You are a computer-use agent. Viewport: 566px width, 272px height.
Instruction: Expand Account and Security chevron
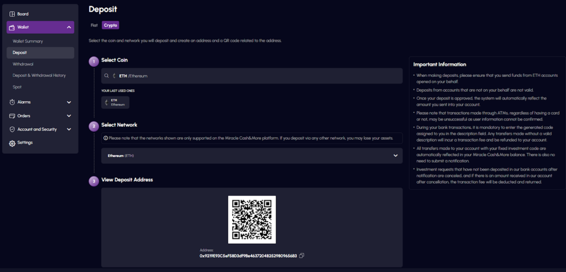69,129
